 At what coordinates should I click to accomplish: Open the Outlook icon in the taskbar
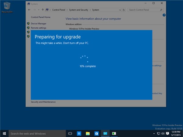tap(96, 133)
